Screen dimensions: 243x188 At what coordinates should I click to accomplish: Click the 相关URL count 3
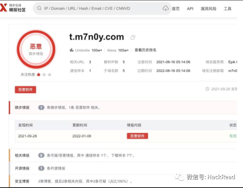pos(90,62)
